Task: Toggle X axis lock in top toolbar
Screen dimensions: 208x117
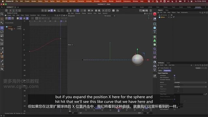Action: (x=10, y=10)
